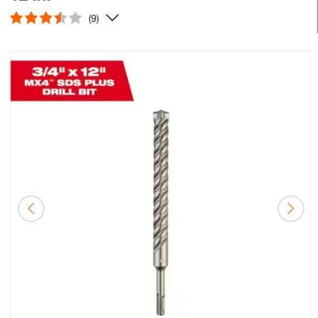This screenshot has height=318, width=318.
Task: Click the MX4 SDS PLUS text label
Action: tap(69, 83)
